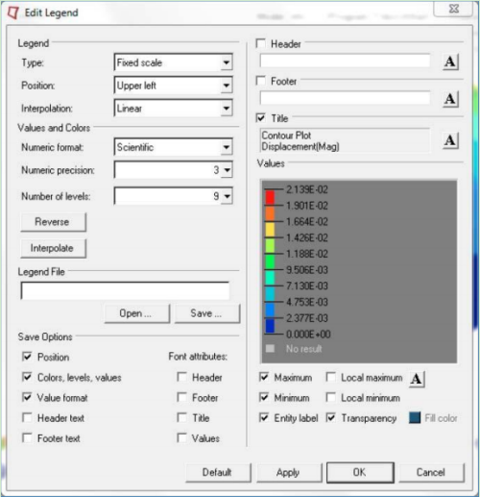The image size is (480, 497).
Task: Open the legend Type dropdown
Action: coord(173,62)
